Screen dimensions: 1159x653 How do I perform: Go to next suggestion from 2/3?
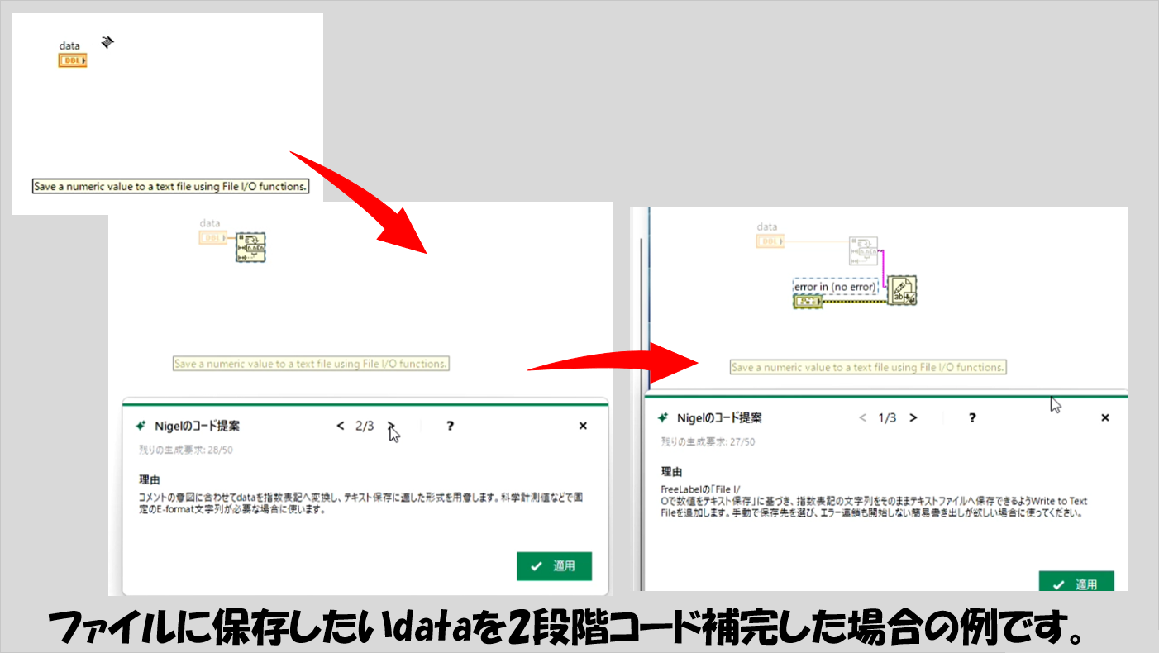click(x=392, y=426)
